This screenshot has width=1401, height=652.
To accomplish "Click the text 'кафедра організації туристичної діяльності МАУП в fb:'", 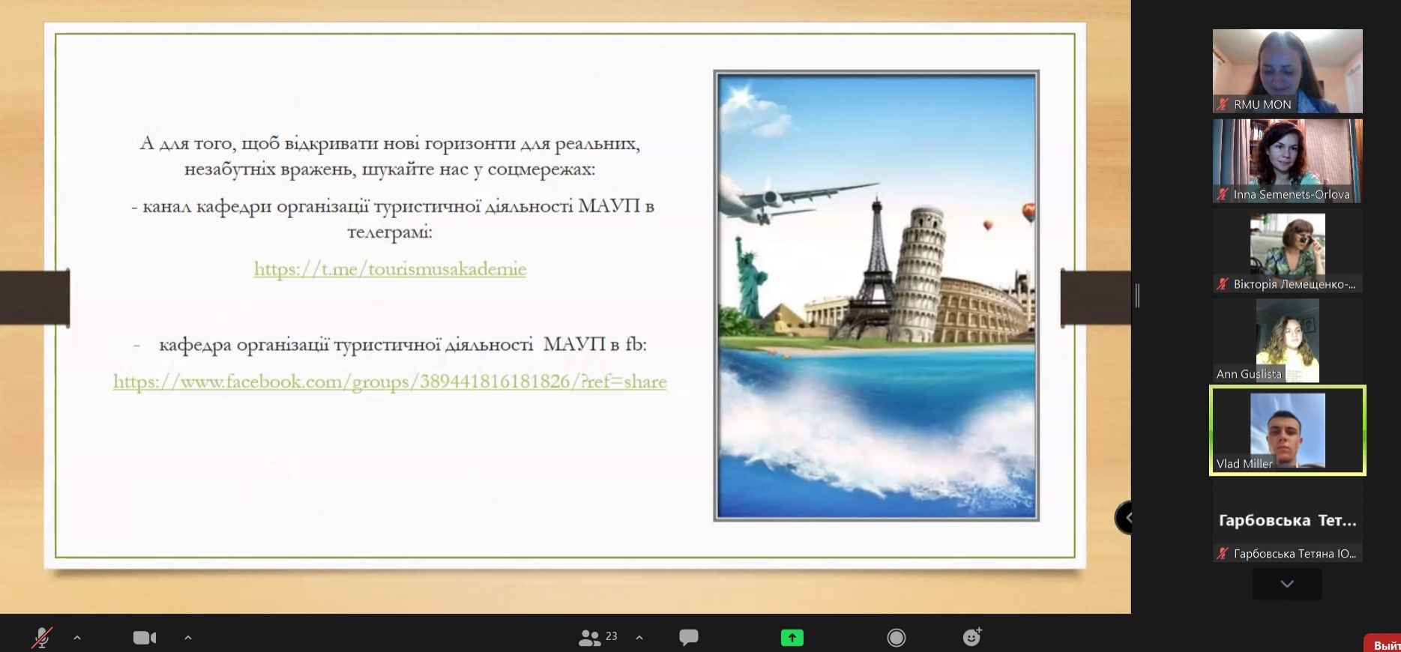I will point(403,345).
